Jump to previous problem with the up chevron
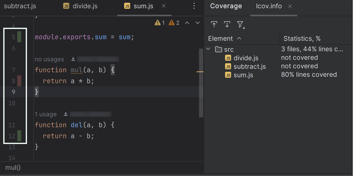 pyautogui.click(x=187, y=22)
